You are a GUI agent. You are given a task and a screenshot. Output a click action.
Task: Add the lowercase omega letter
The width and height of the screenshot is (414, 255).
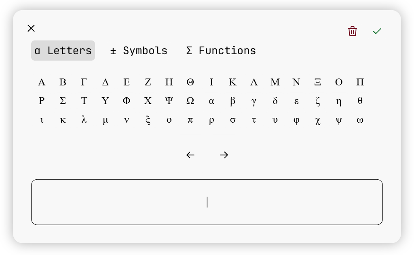360,120
